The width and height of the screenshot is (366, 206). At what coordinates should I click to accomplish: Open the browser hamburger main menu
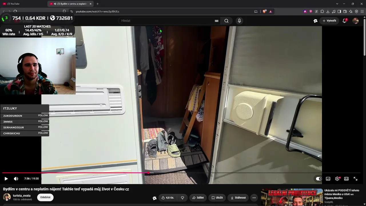[x=362, y=11]
